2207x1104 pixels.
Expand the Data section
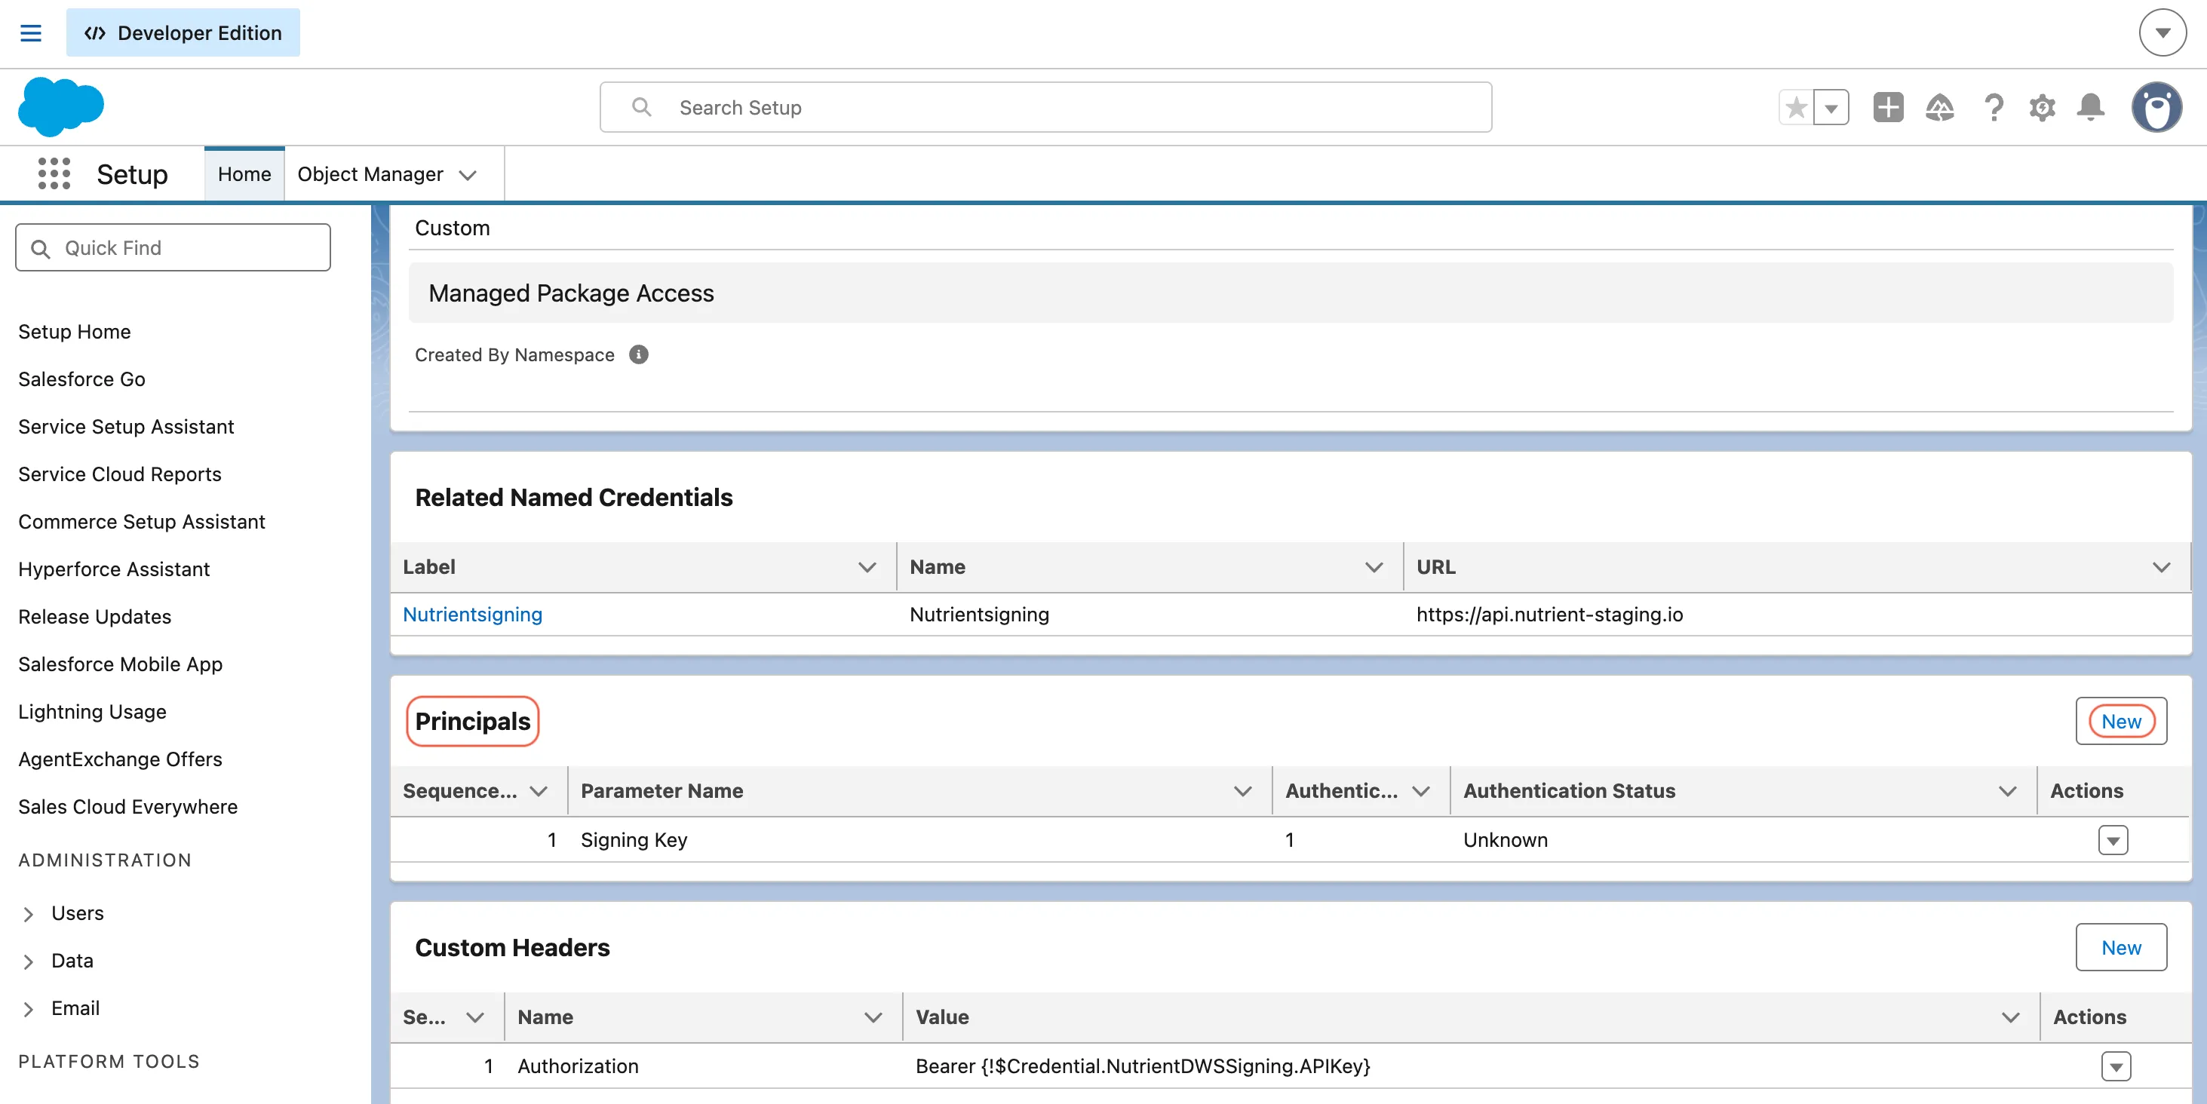click(x=29, y=961)
